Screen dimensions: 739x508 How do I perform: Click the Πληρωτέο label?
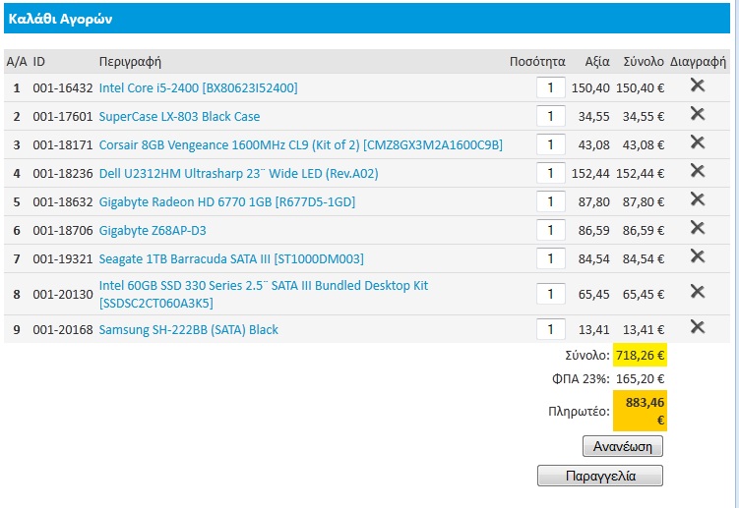(x=579, y=412)
